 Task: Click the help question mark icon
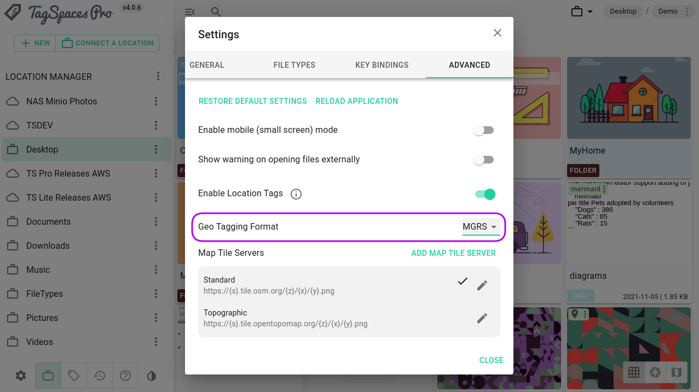(125, 376)
